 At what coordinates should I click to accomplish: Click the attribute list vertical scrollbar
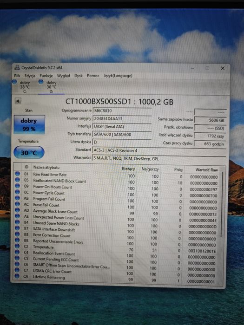222,204
